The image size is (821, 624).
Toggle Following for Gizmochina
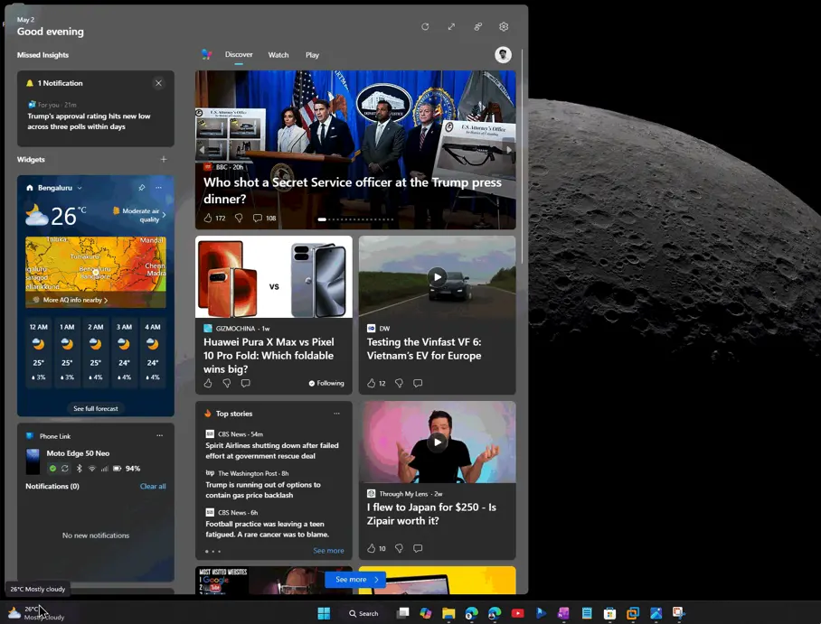point(326,384)
